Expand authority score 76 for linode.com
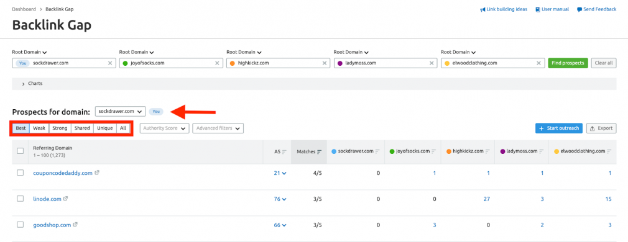 [x=280, y=199]
